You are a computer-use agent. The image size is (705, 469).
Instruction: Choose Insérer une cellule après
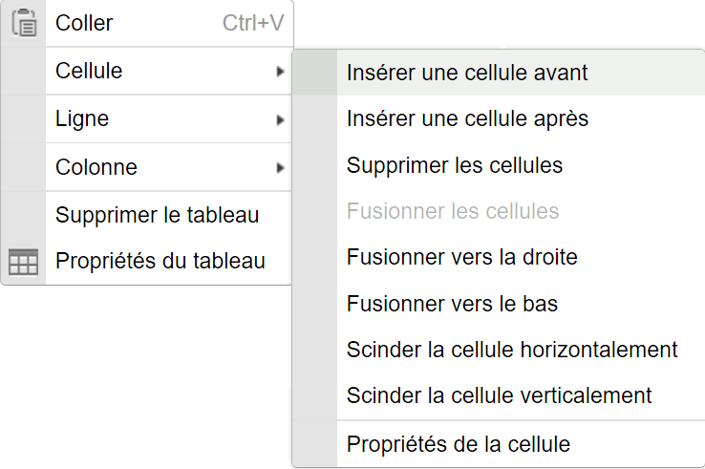coord(467,118)
